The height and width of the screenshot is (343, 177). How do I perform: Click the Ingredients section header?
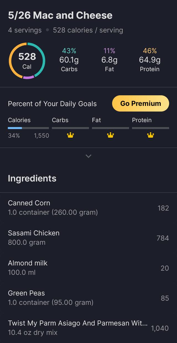[32, 178]
